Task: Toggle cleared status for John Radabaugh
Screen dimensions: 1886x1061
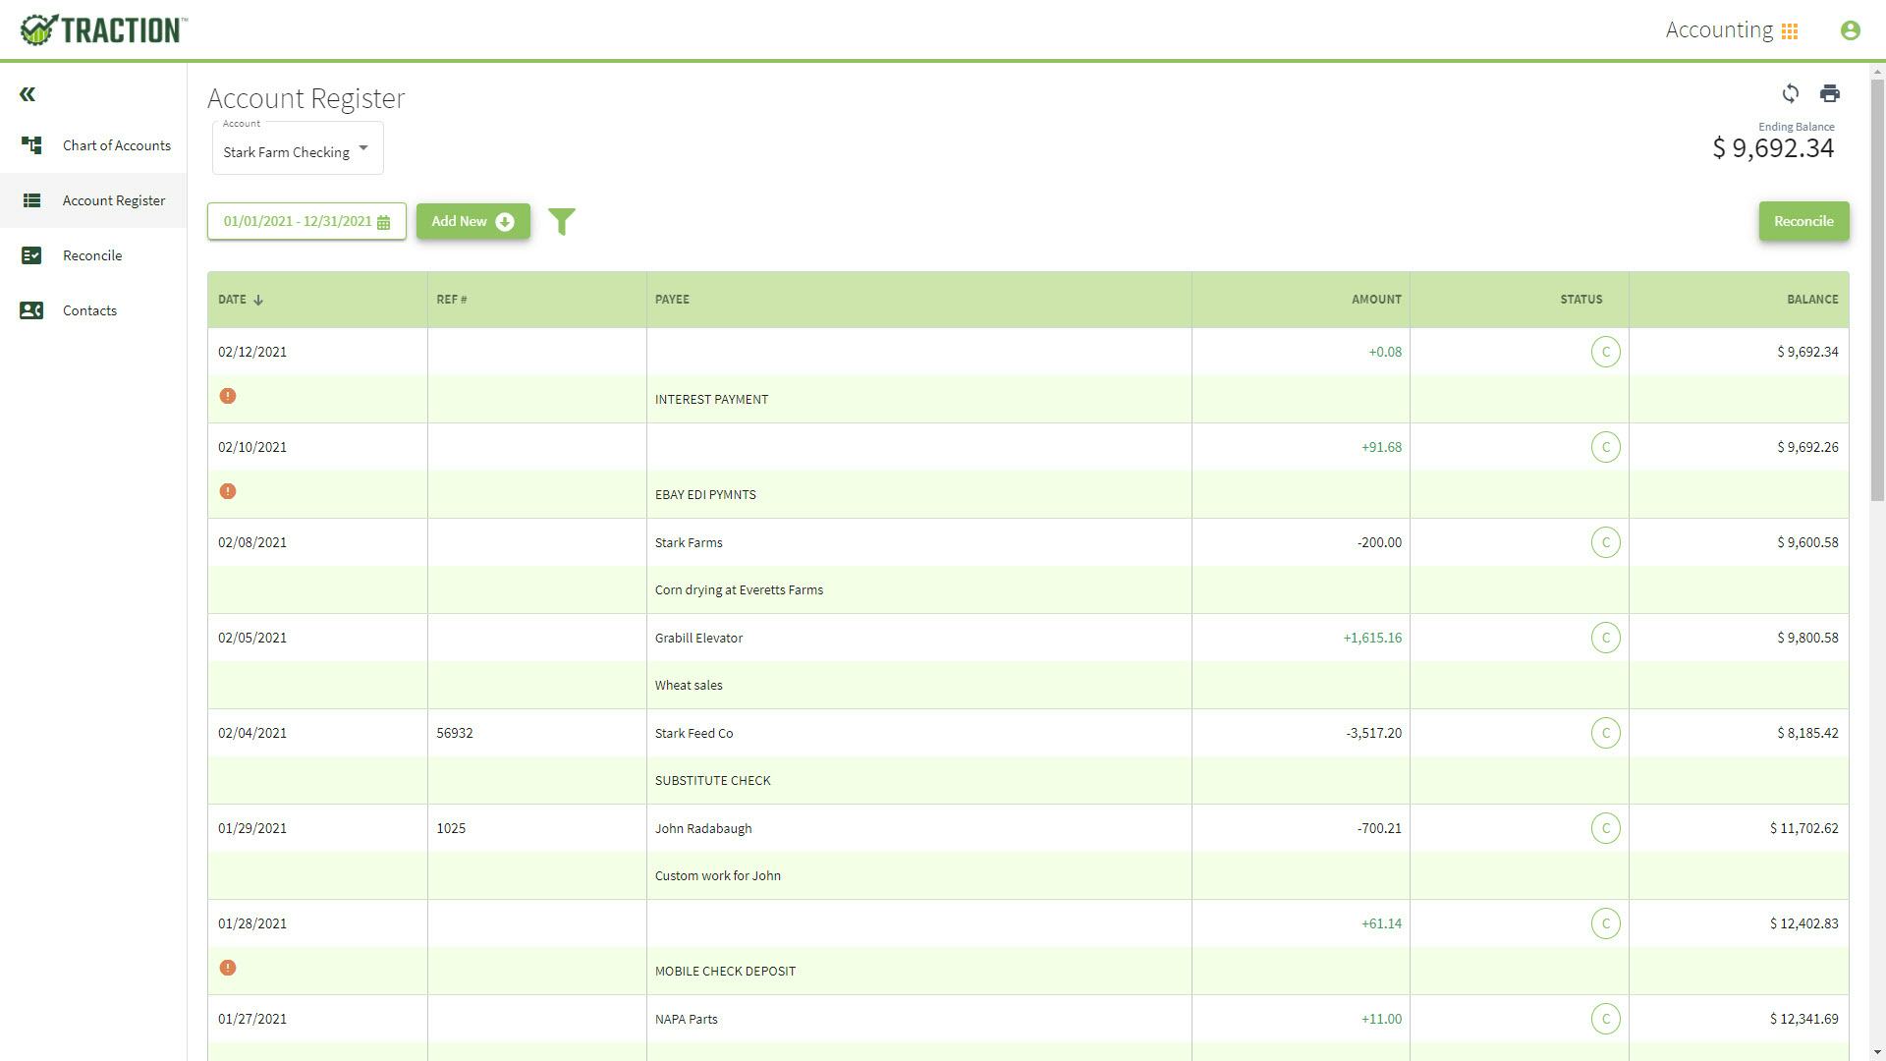Action: (1605, 828)
